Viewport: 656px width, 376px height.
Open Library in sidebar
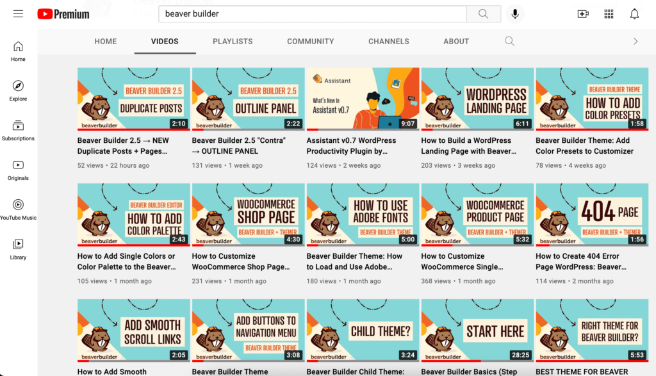[18, 249]
